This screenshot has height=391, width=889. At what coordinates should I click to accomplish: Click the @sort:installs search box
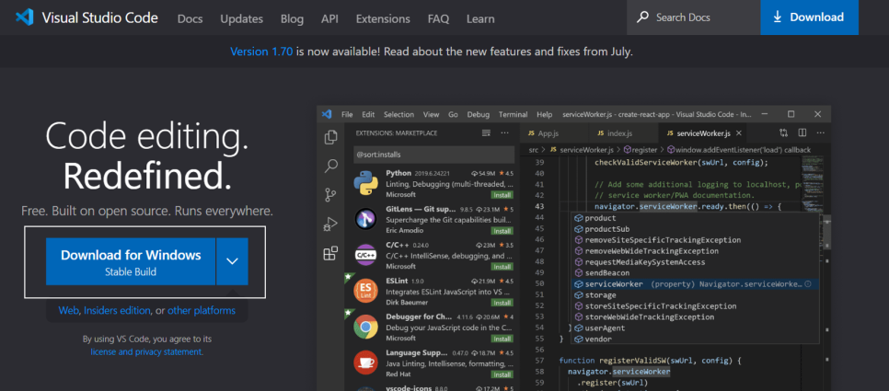(434, 155)
